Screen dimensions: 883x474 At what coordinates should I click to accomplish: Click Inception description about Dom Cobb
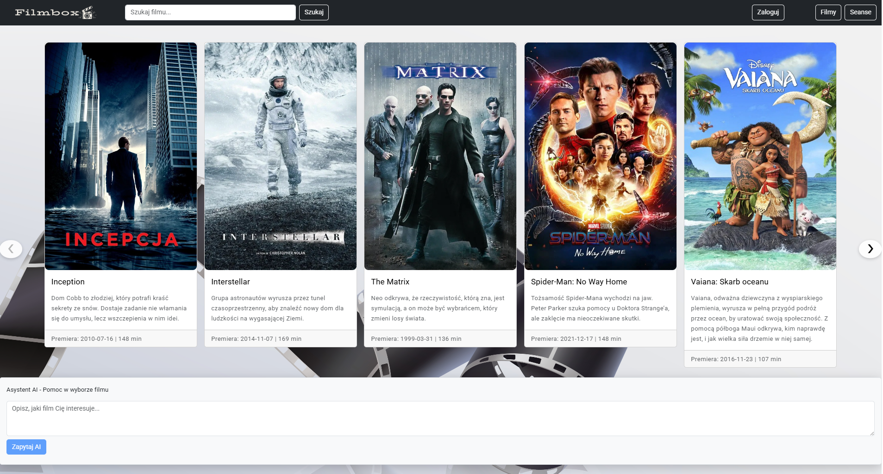click(119, 308)
